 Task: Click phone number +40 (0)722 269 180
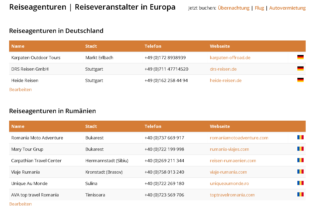click(x=164, y=183)
